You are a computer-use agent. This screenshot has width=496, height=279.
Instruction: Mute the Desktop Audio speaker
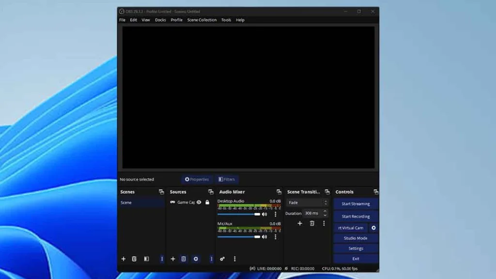pos(264,214)
